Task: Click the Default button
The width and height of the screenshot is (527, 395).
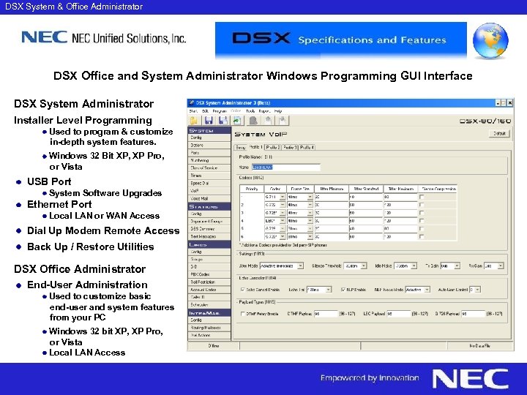Action: click(499, 133)
